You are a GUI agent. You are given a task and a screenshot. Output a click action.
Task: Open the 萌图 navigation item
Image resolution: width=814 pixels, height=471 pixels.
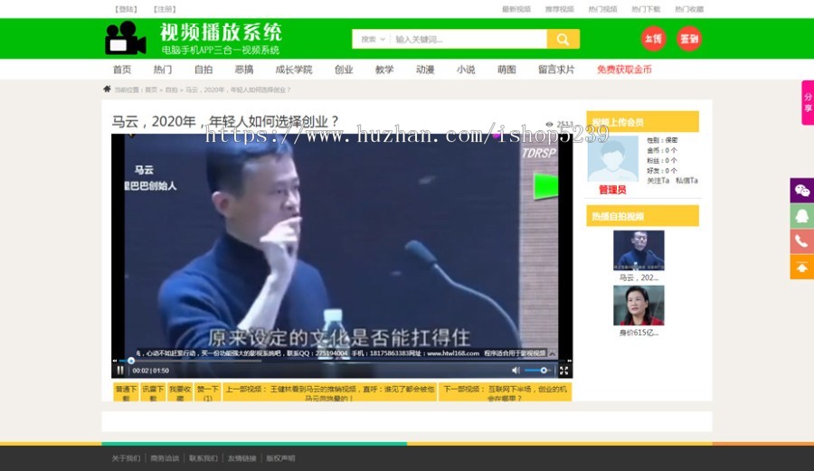506,70
